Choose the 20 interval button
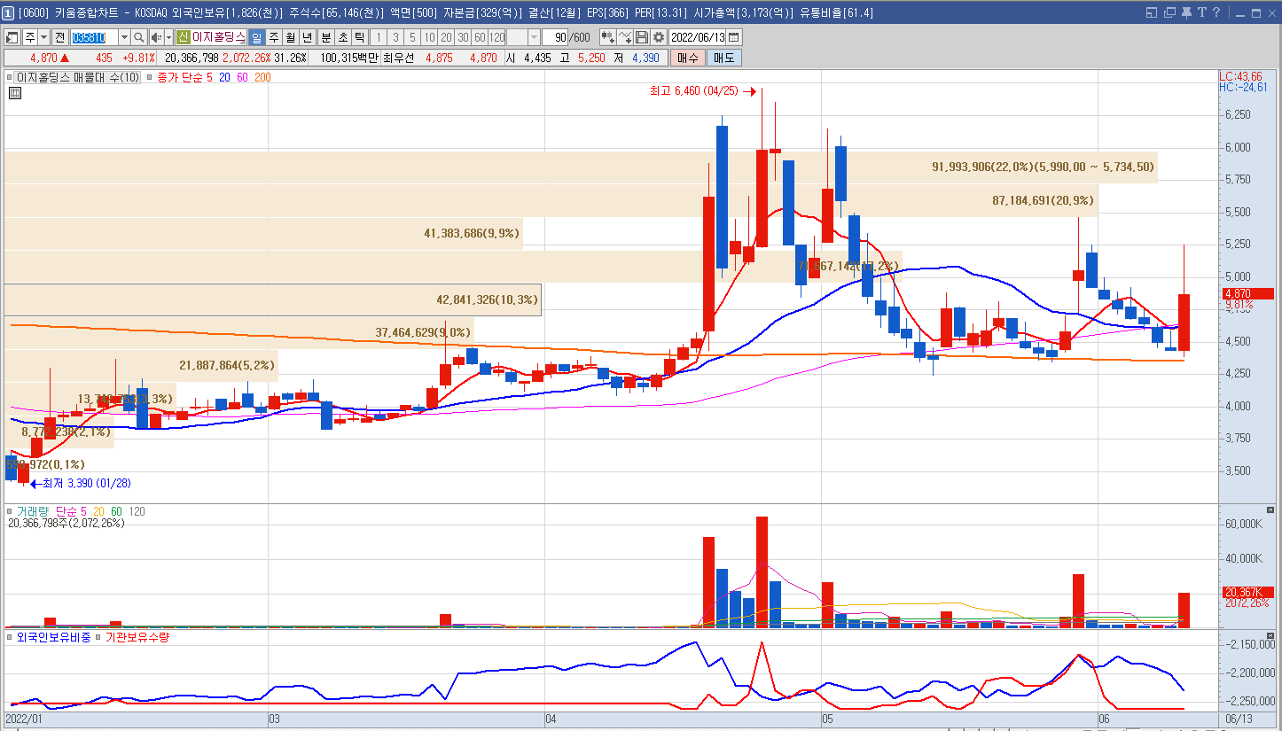Viewport: 1282px width, 731px height. coord(446,37)
